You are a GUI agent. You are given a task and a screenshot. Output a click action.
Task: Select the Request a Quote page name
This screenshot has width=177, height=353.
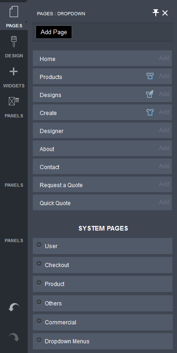point(61,185)
